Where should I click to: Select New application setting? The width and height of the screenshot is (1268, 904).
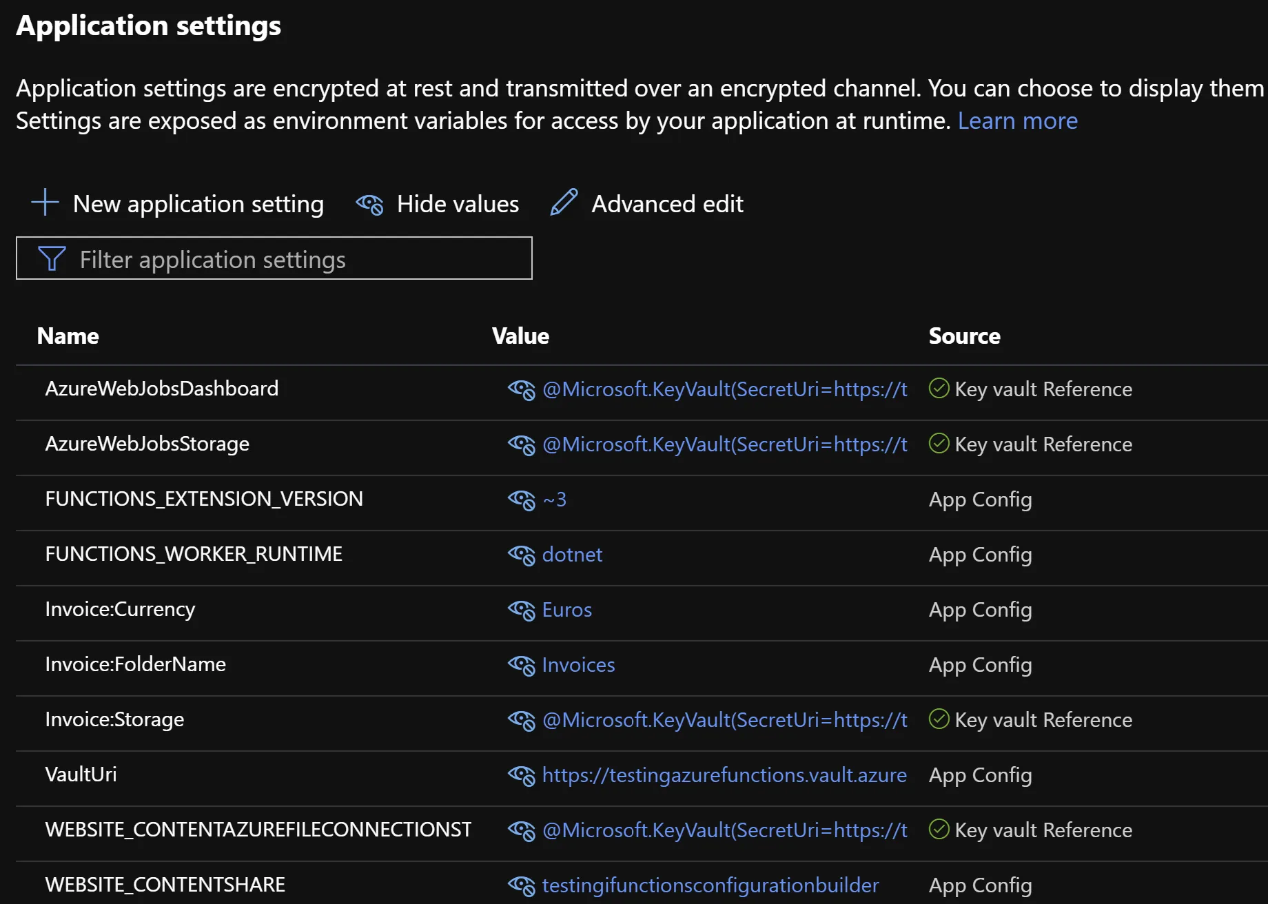198,203
